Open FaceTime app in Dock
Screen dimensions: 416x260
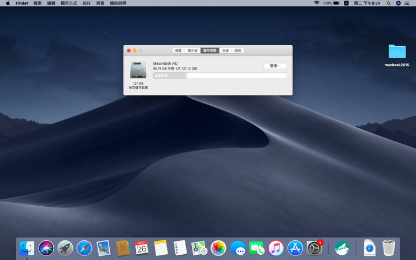pyautogui.click(x=257, y=248)
